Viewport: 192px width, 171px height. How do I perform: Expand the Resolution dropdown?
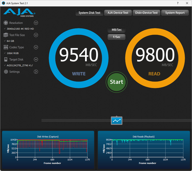click(36, 23)
